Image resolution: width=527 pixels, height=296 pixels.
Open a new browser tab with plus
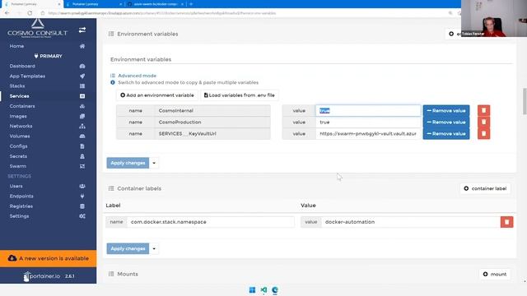coord(191,4)
